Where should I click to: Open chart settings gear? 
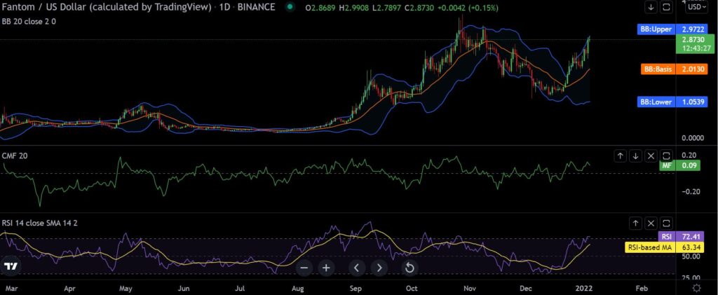click(x=697, y=288)
